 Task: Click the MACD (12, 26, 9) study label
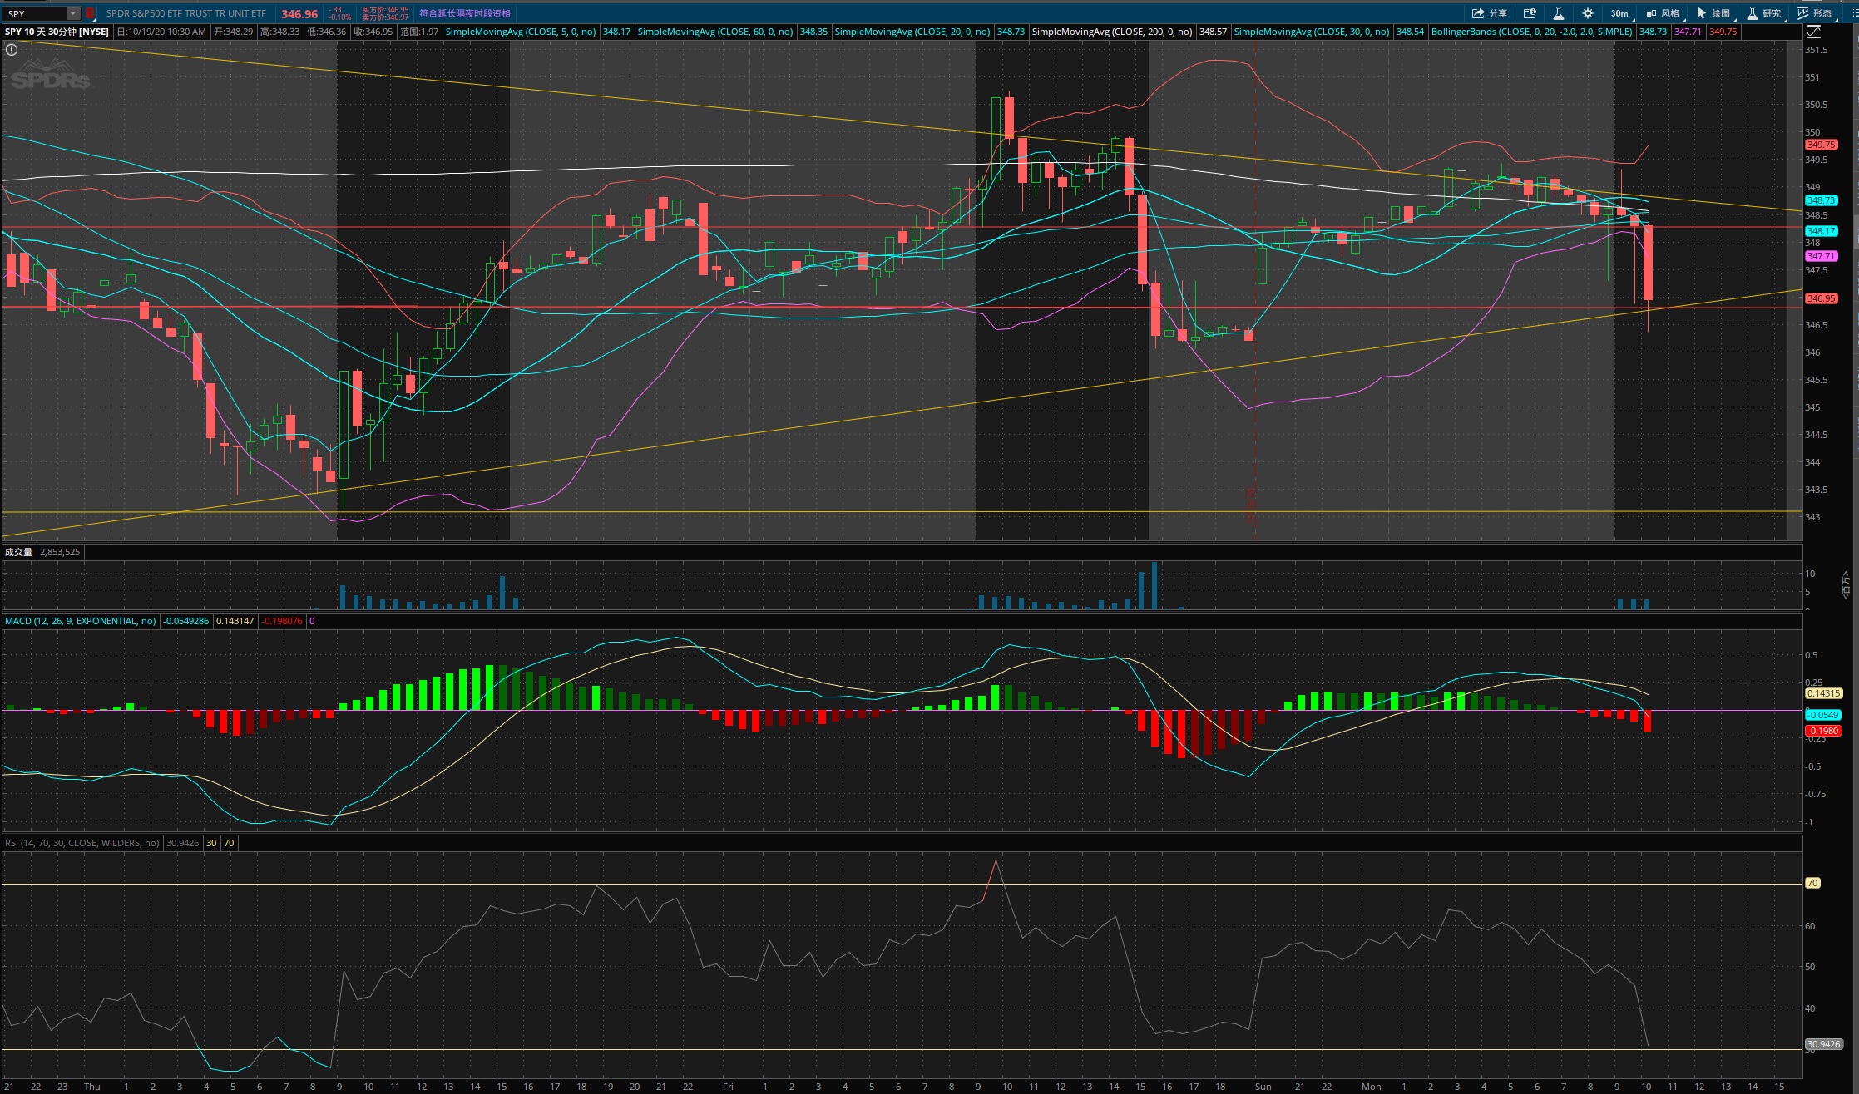[x=81, y=621]
